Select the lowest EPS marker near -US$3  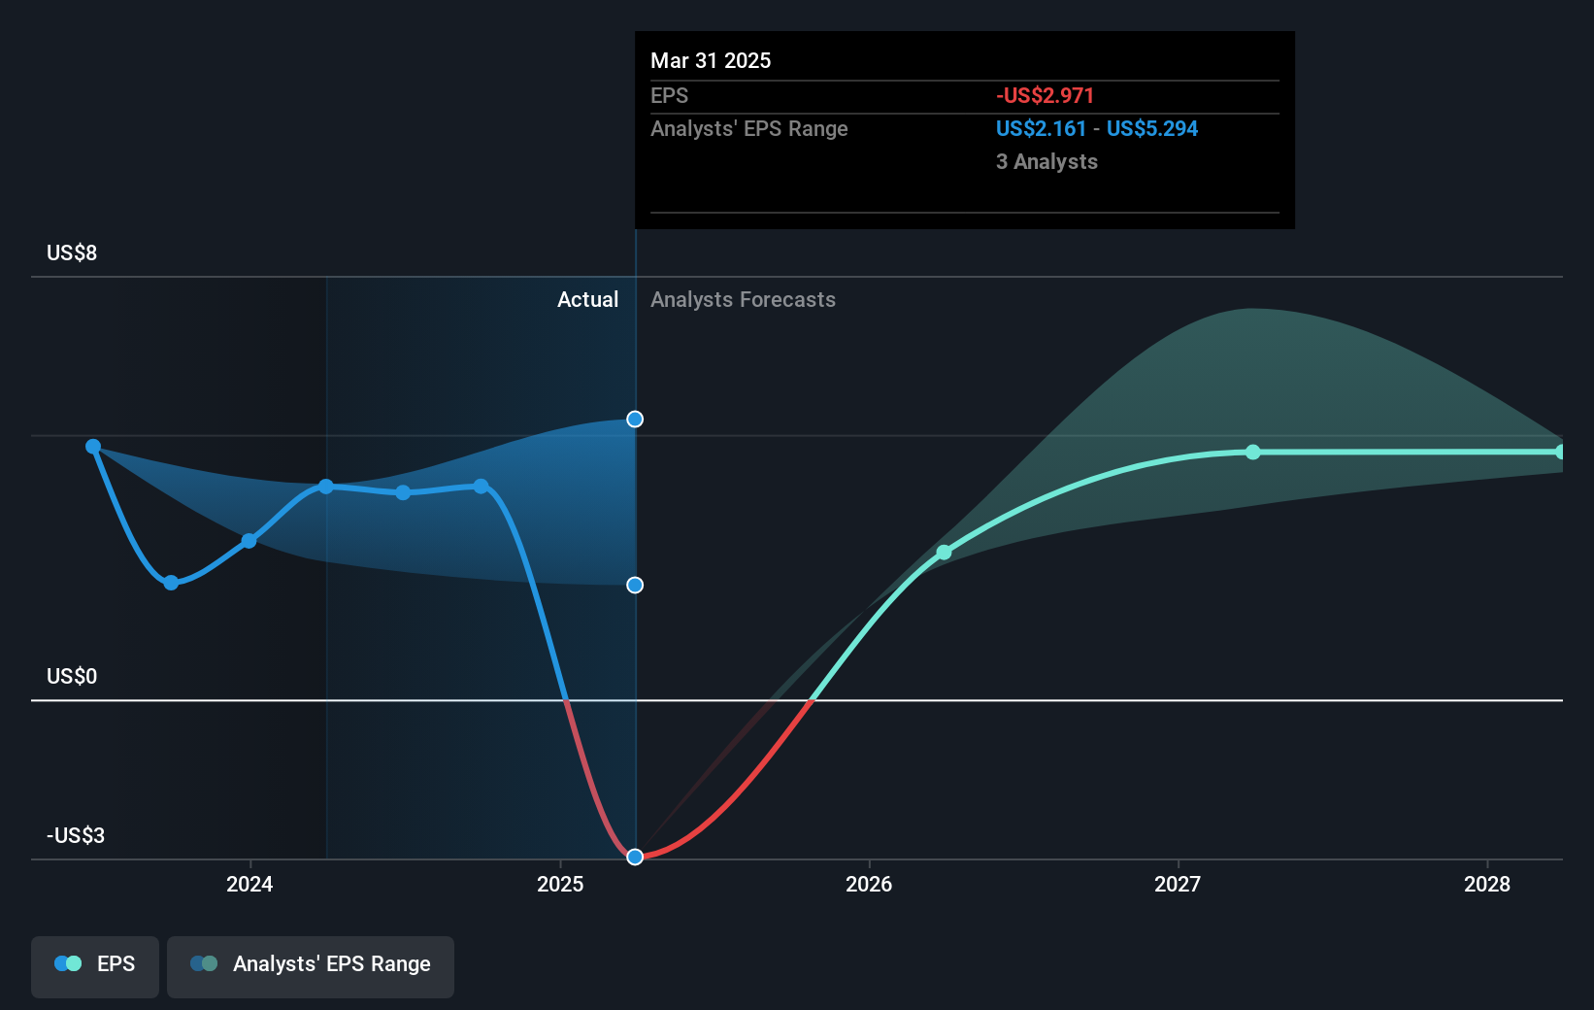pos(634,857)
